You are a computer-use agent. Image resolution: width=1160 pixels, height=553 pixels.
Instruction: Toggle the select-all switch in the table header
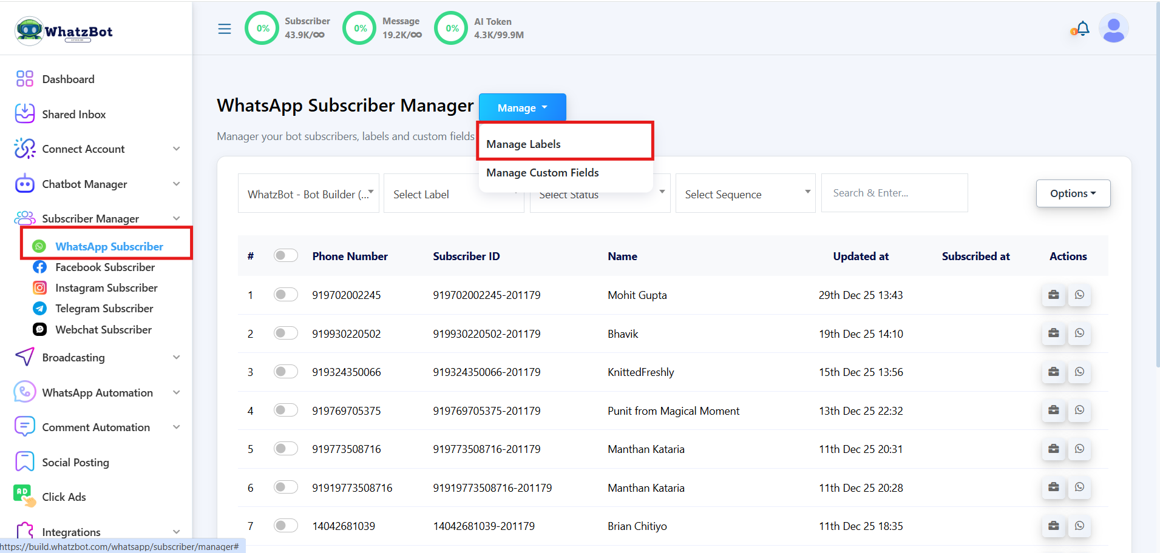pos(285,255)
